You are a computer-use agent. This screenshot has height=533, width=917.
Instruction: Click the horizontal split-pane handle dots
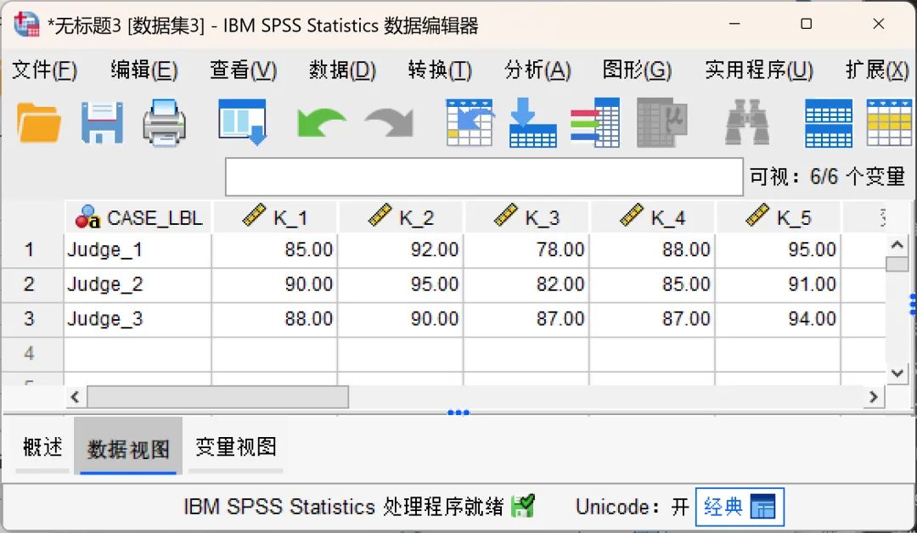458,412
